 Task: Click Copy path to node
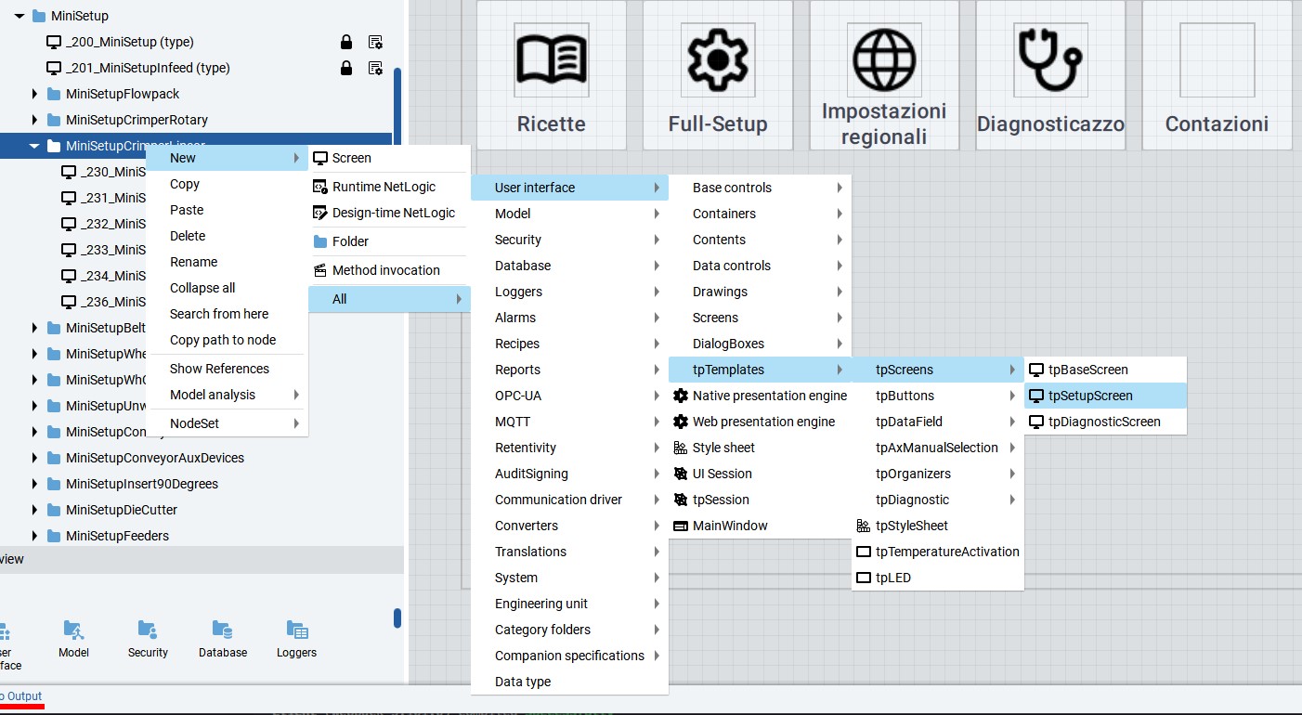point(223,340)
